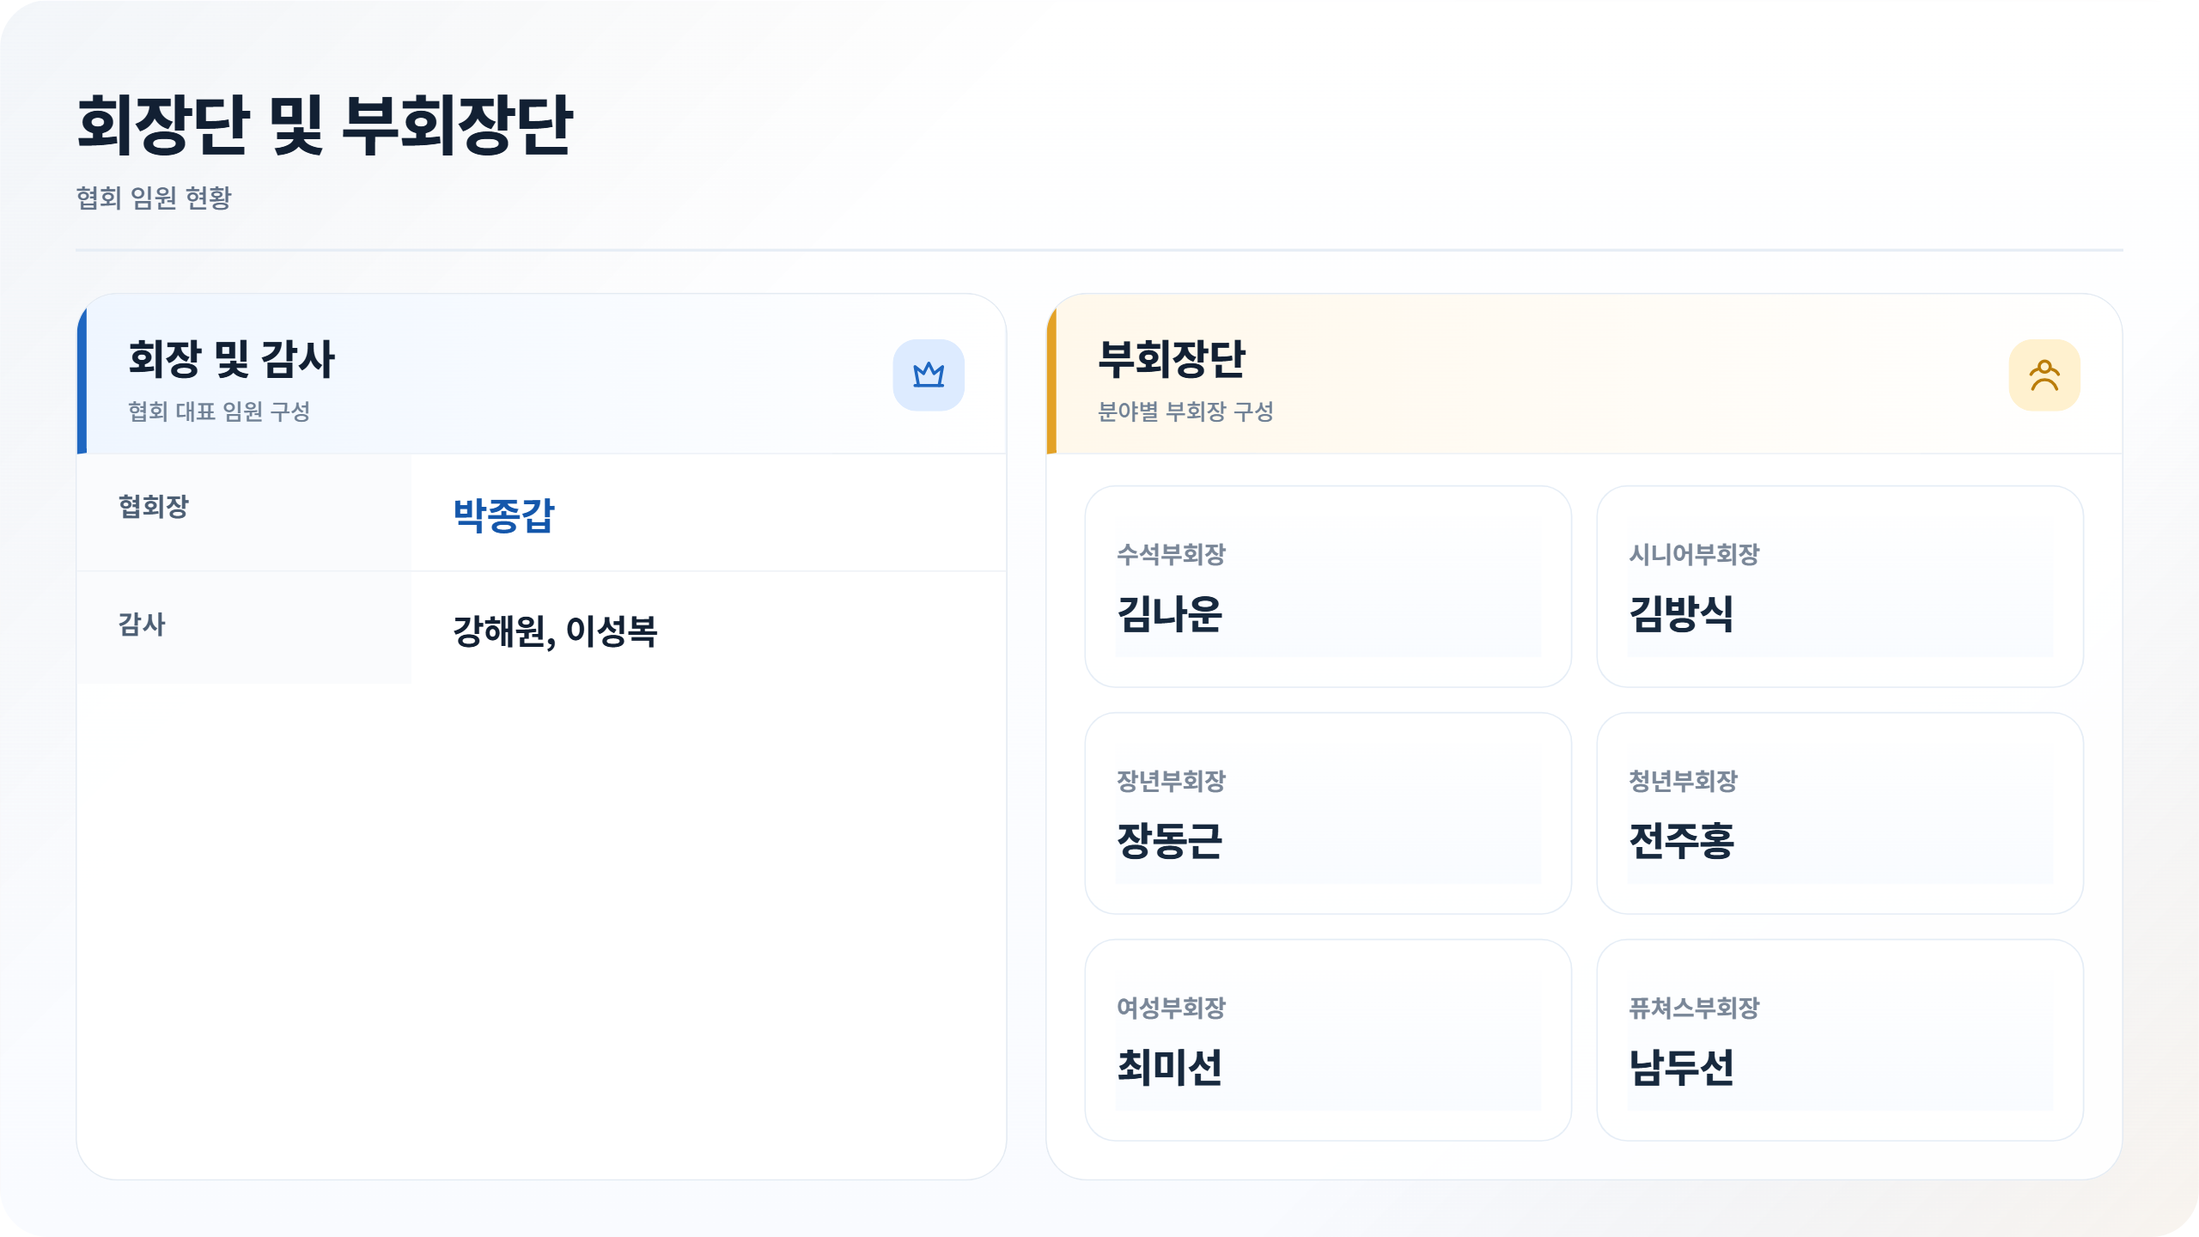
Task: Click the main heading 회장단 및 부회장단
Action: click(x=325, y=125)
